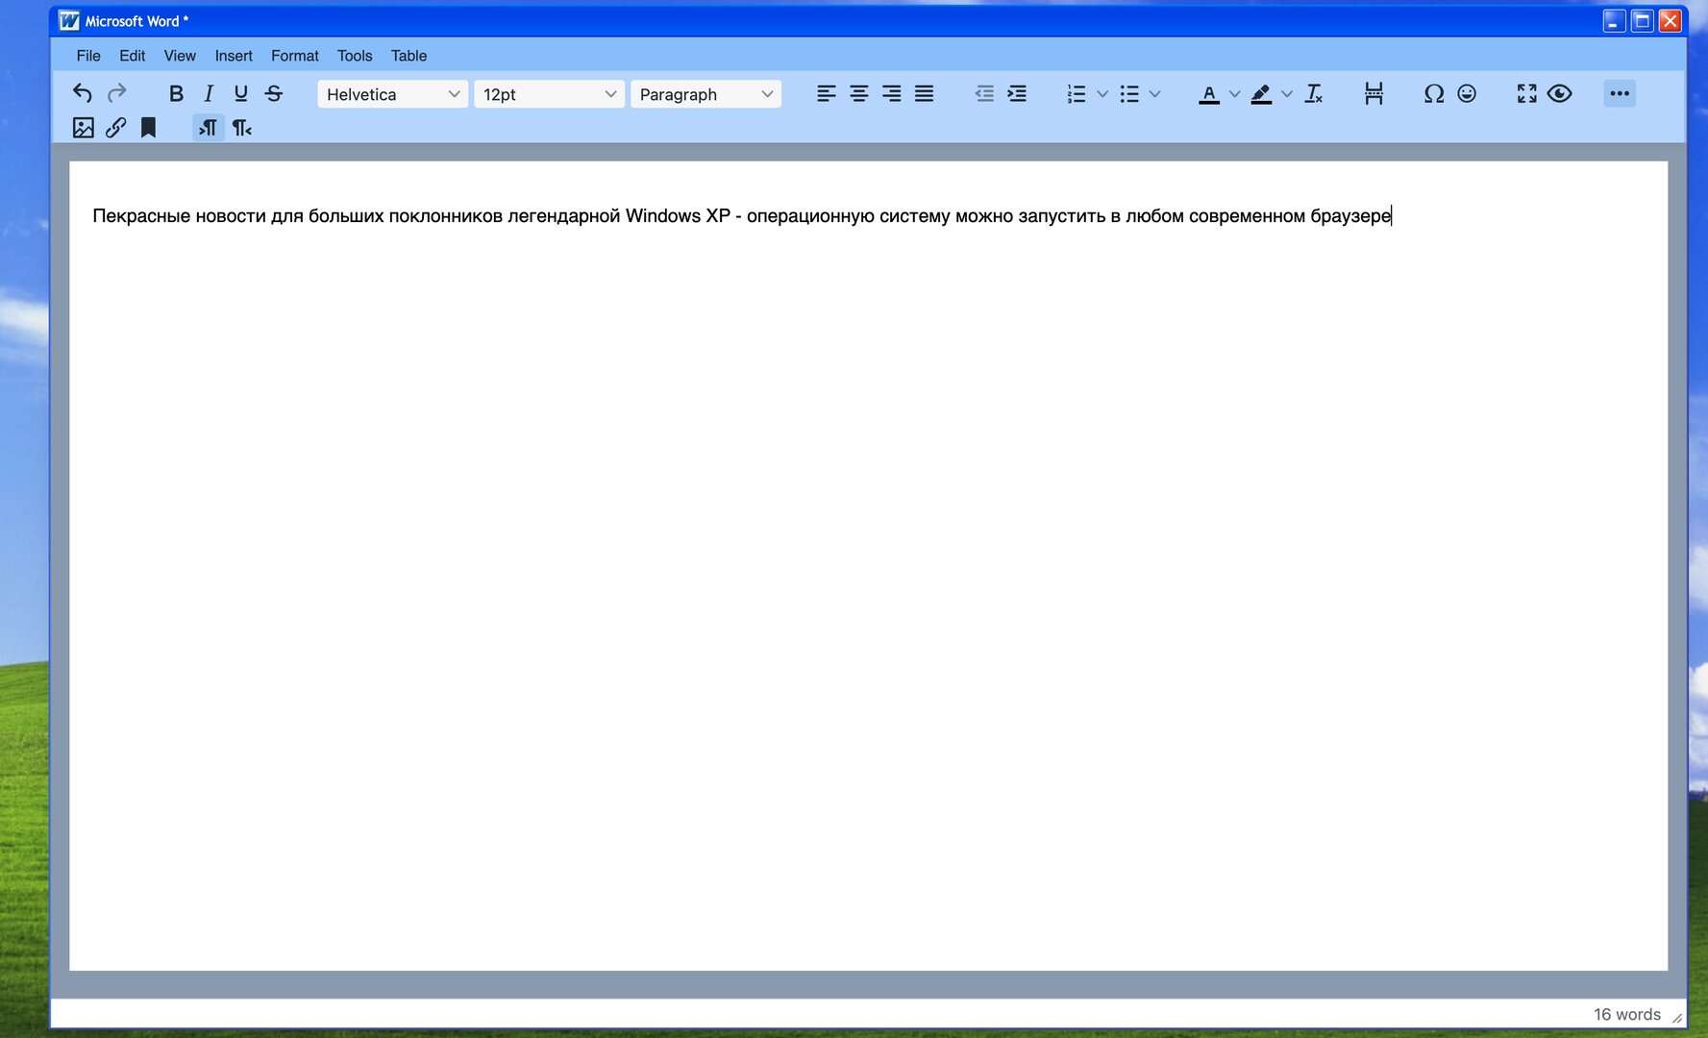The image size is (1708, 1038).
Task: Clear formatting from the text
Action: point(1314,93)
